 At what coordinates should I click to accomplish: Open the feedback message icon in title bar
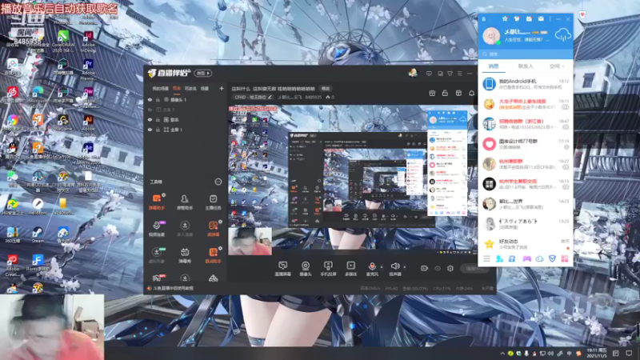coord(429,74)
